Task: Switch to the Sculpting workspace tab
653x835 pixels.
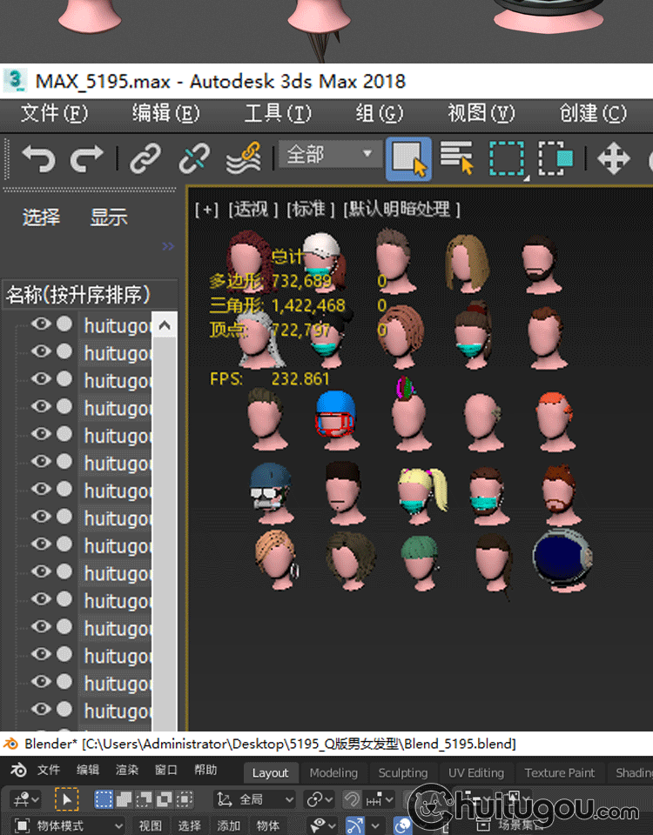Action: click(x=403, y=772)
